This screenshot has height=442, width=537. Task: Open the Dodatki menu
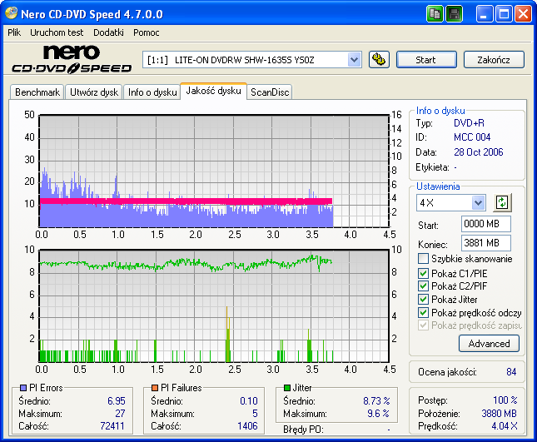(x=108, y=32)
